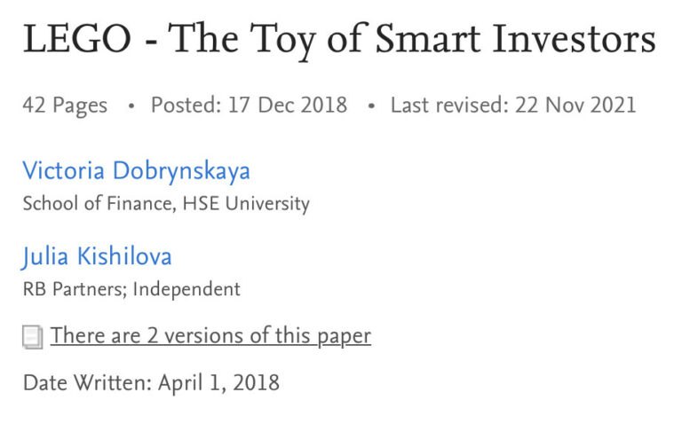Click the paper title 'LEGO - The Toy of Smart Investors'
The width and height of the screenshot is (682, 424).
click(338, 40)
